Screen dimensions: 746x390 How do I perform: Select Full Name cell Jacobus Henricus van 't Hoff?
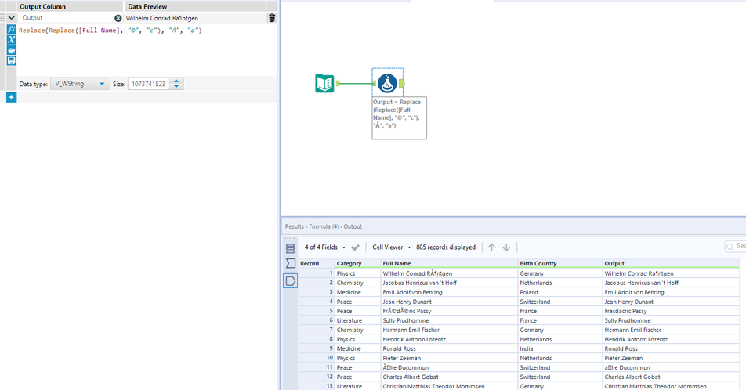click(x=449, y=283)
